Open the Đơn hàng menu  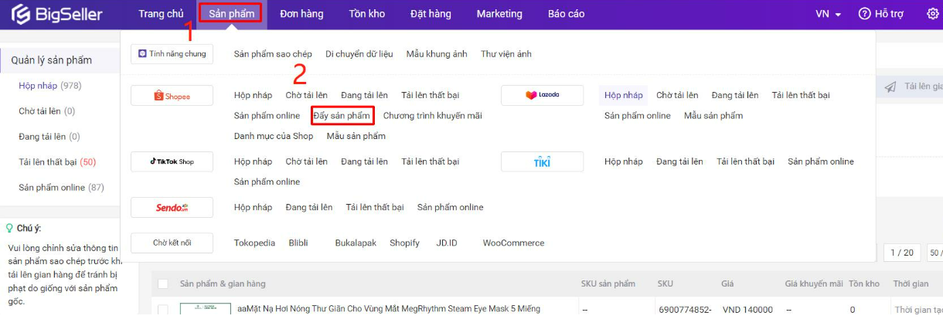tap(301, 14)
